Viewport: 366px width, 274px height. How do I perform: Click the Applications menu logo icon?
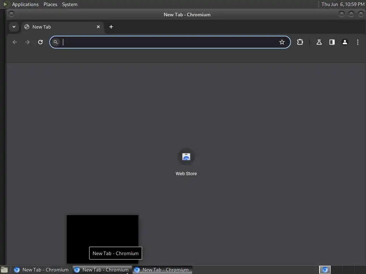pos(7,4)
